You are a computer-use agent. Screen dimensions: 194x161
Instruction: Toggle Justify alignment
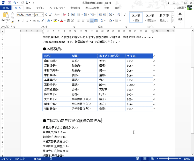[x=92, y=21]
